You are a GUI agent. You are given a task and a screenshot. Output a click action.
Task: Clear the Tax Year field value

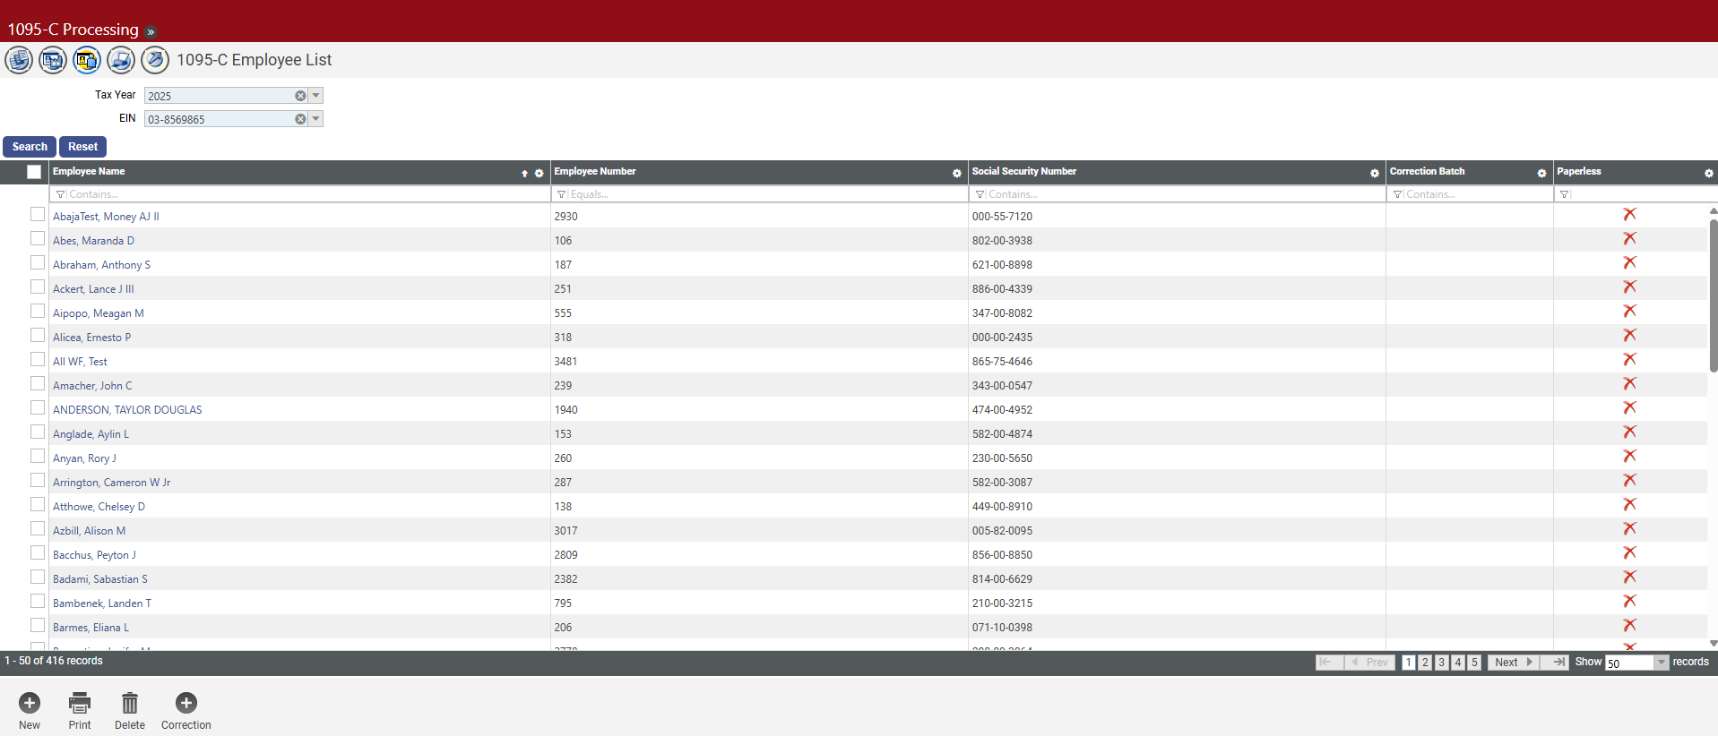(x=300, y=96)
